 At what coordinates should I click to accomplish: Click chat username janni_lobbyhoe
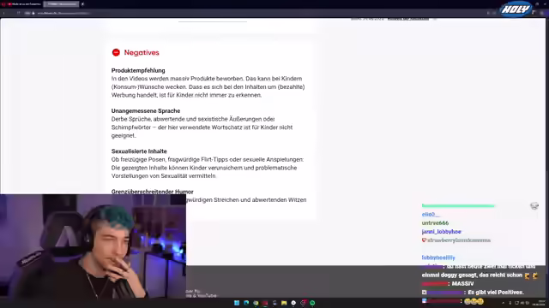pyautogui.click(x=441, y=232)
